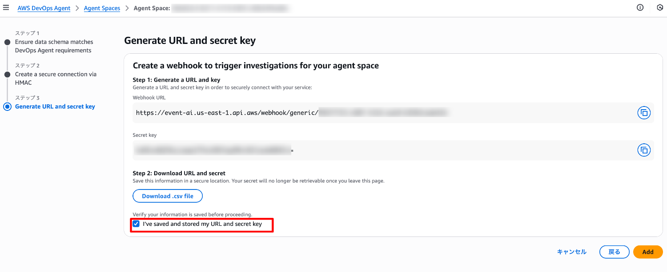Copy the Secret key to clipboard

point(643,150)
